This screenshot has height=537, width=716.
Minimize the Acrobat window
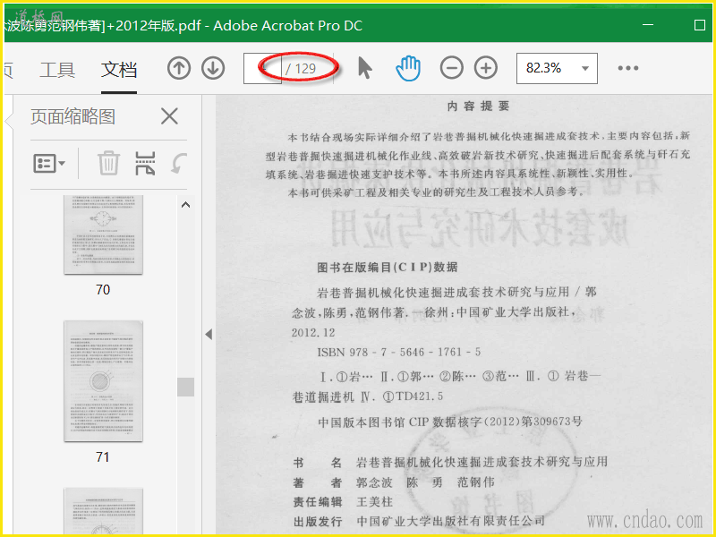pyautogui.click(x=647, y=25)
